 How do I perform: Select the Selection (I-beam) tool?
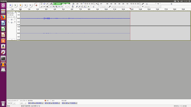pos(42,4)
